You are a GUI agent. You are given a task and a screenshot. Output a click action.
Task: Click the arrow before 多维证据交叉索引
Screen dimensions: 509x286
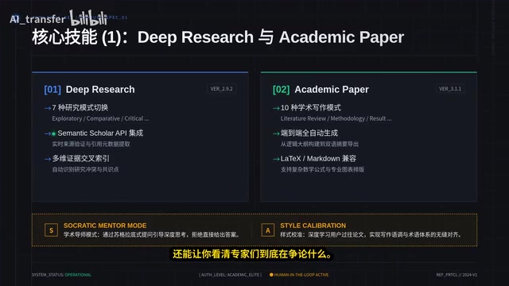point(48,159)
